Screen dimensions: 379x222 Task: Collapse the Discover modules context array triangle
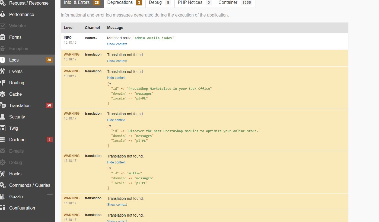click(110, 126)
